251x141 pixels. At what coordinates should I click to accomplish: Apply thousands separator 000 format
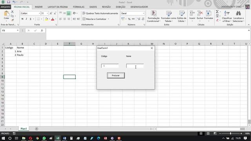[x=133, y=19]
